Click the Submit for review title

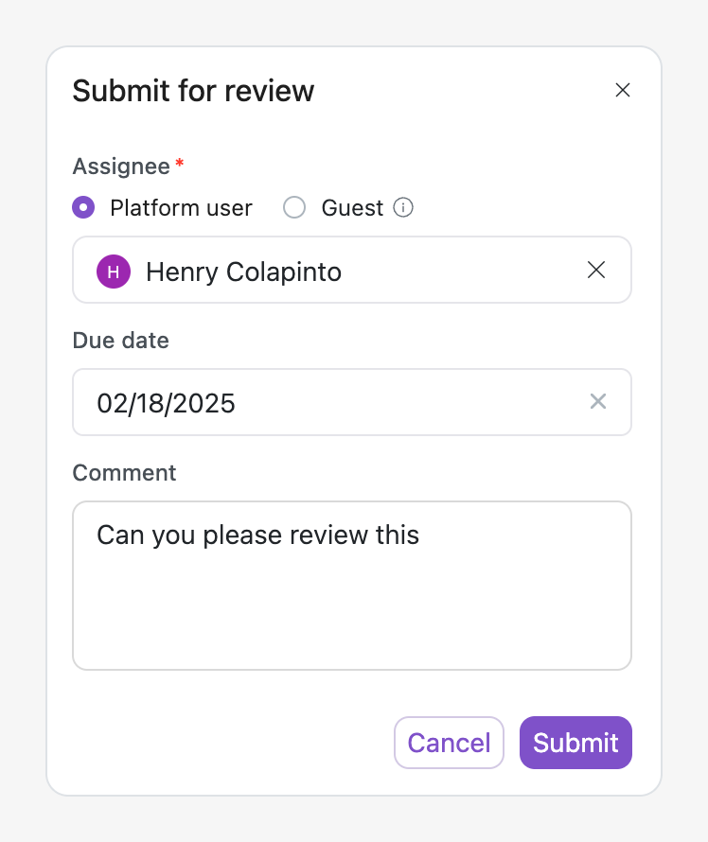click(193, 91)
